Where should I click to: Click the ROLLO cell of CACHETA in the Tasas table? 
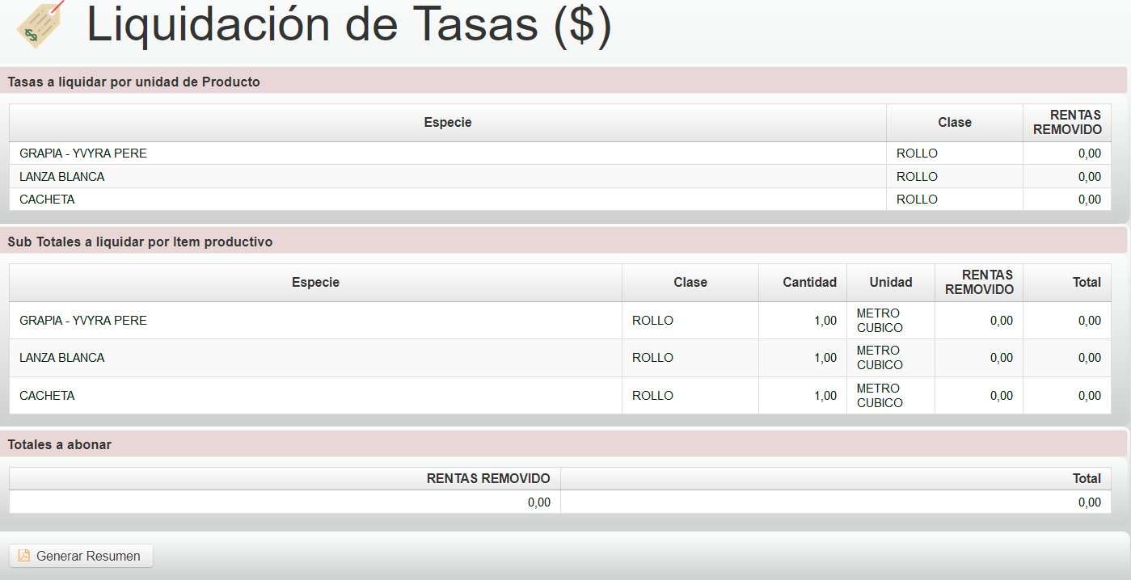coord(955,200)
